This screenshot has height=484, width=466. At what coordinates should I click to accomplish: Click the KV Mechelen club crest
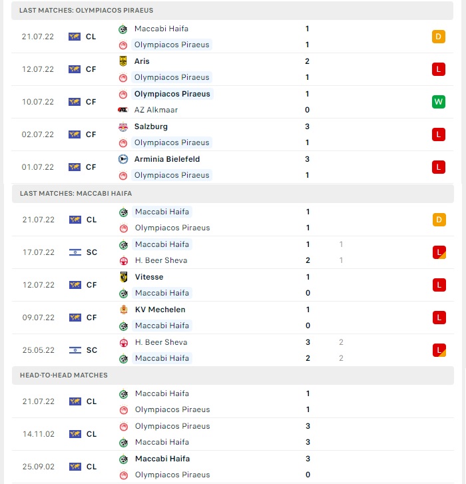pyautogui.click(x=123, y=310)
